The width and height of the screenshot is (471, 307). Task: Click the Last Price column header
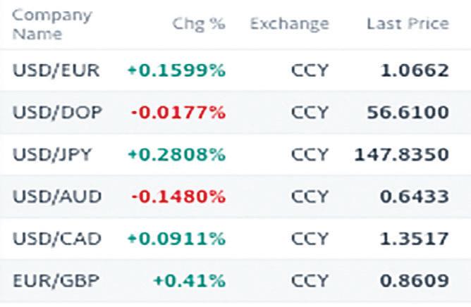coord(408,24)
